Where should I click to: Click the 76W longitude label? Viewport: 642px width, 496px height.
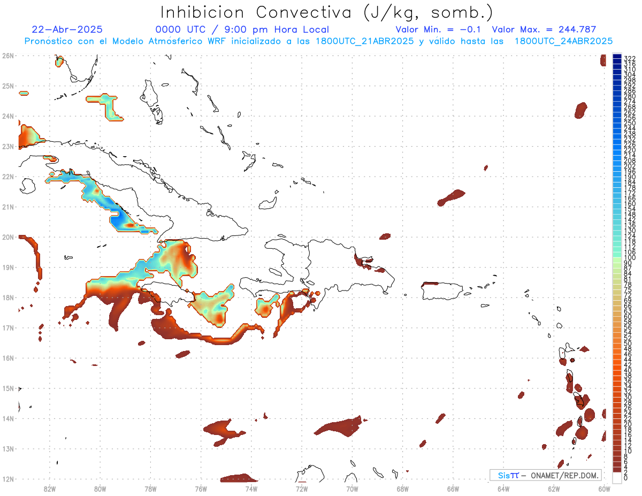[x=201, y=489]
